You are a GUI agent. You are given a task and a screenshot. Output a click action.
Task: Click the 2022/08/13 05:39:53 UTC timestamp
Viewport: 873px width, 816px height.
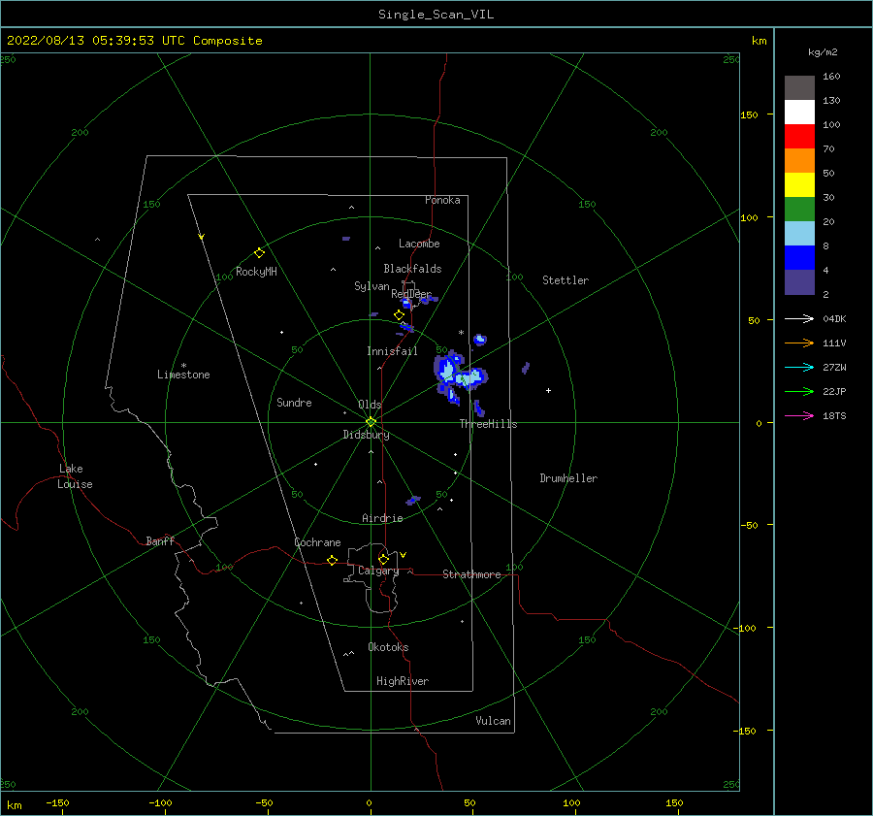coord(95,40)
